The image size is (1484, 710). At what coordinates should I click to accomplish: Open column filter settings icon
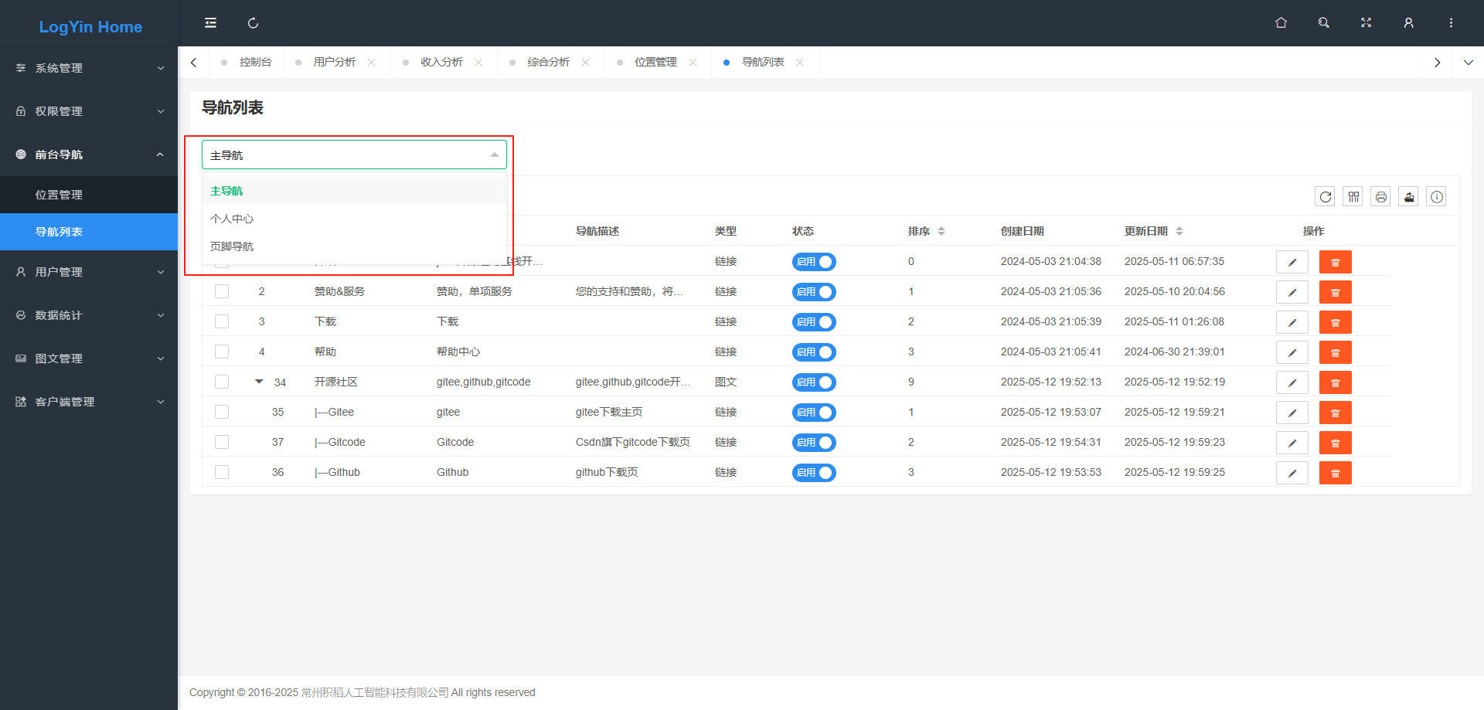point(1353,197)
